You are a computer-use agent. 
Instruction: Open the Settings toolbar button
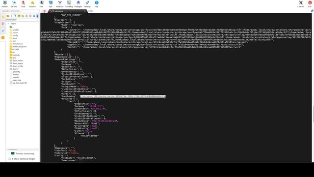tap(87, 4)
